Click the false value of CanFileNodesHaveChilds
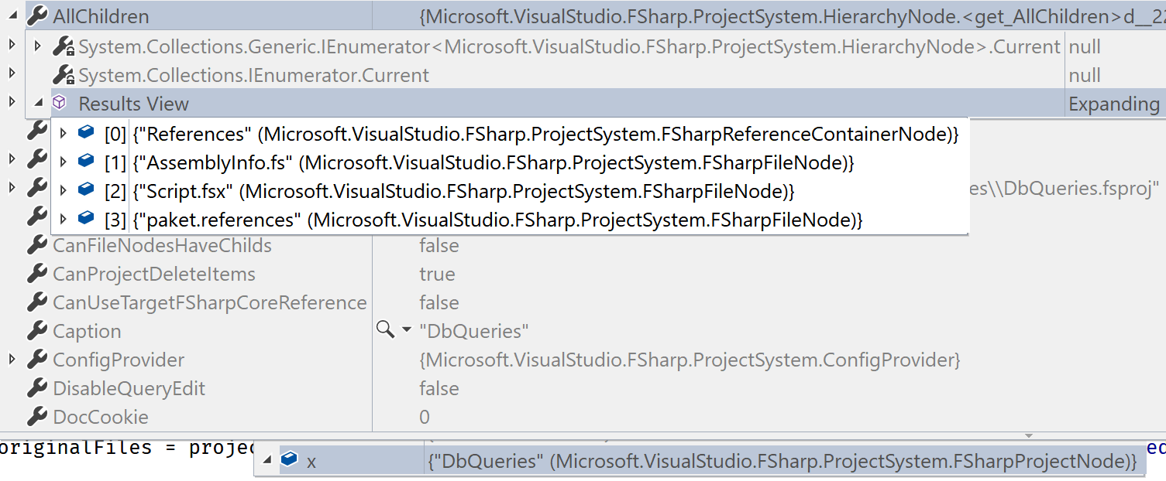The height and width of the screenshot is (481, 1166). pos(439,246)
